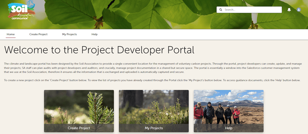The width and height of the screenshot is (308, 134).
Task: Click the Soil Association Certification logo
Action: pyautogui.click(x=22, y=10)
